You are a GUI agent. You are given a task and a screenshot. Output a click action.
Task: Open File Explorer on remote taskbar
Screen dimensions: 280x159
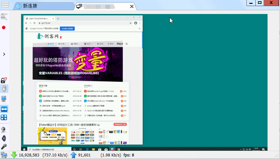[94, 149]
